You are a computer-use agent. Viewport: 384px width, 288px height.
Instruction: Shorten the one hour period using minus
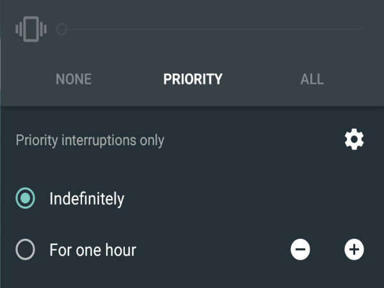point(300,250)
